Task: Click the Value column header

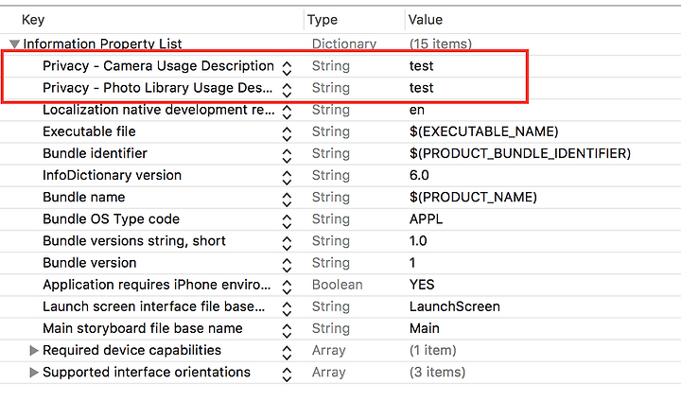Action: (x=426, y=20)
